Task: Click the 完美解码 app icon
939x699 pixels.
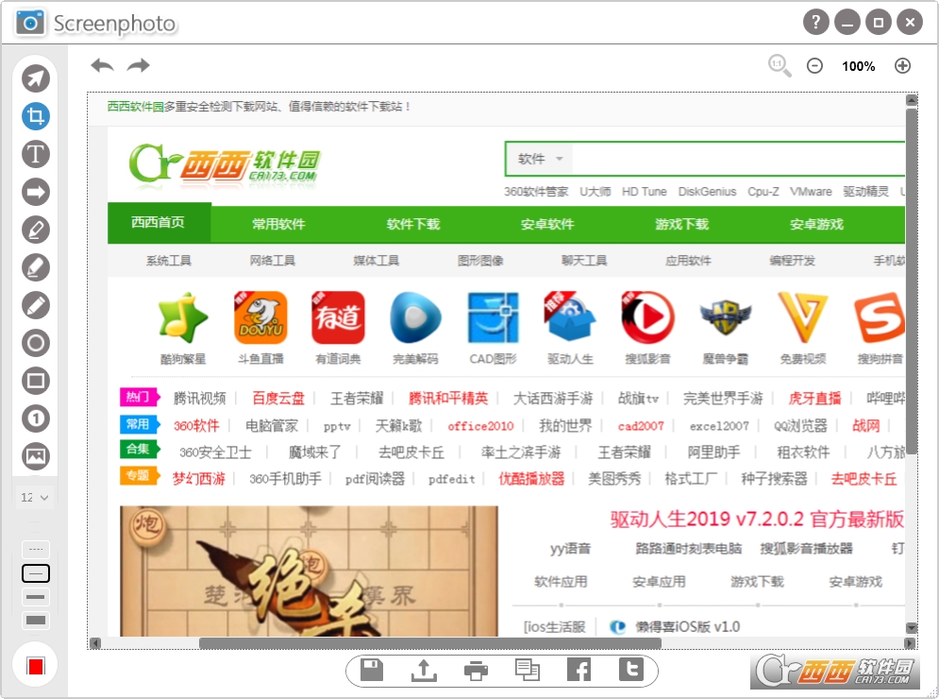Action: pyautogui.click(x=415, y=317)
